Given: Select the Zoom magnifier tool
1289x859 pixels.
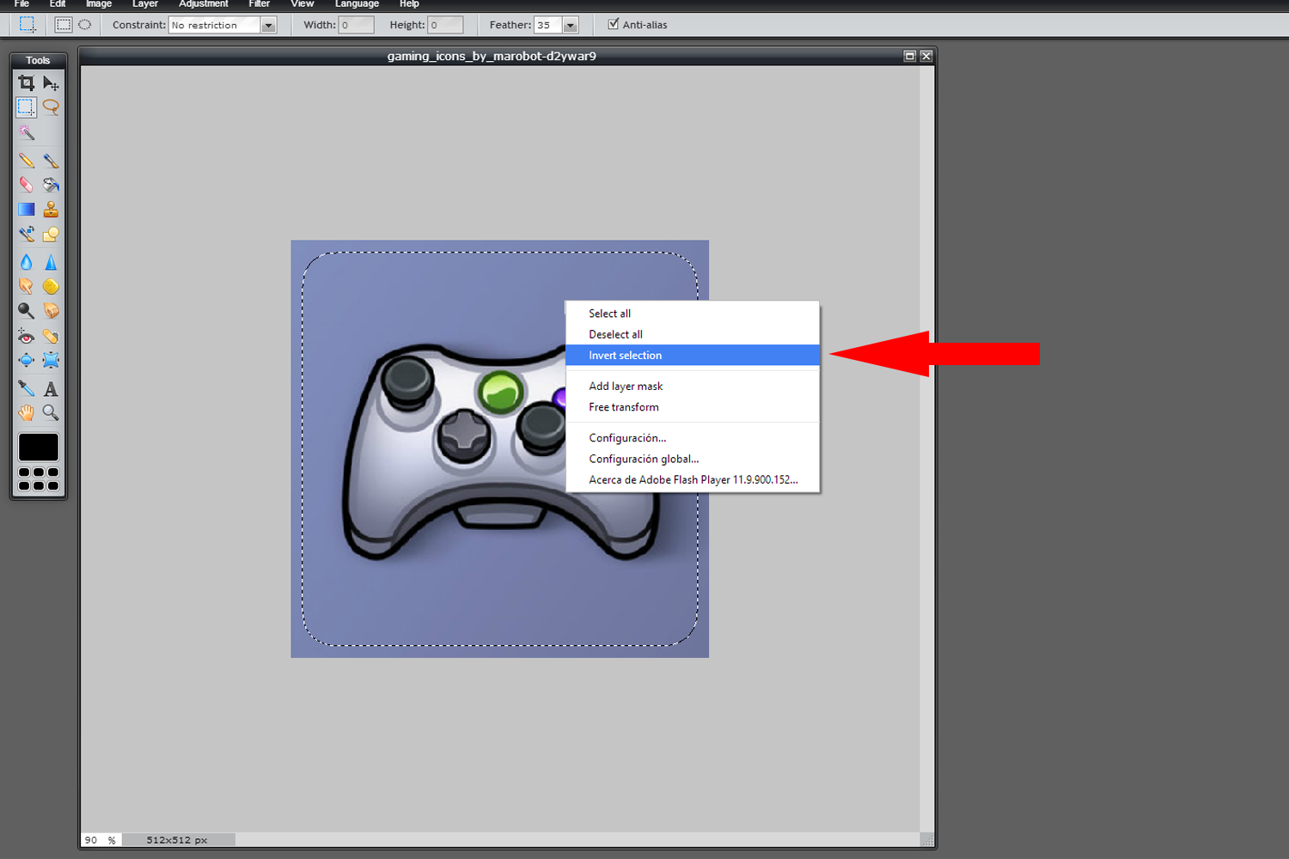Looking at the screenshot, I should click(x=51, y=412).
